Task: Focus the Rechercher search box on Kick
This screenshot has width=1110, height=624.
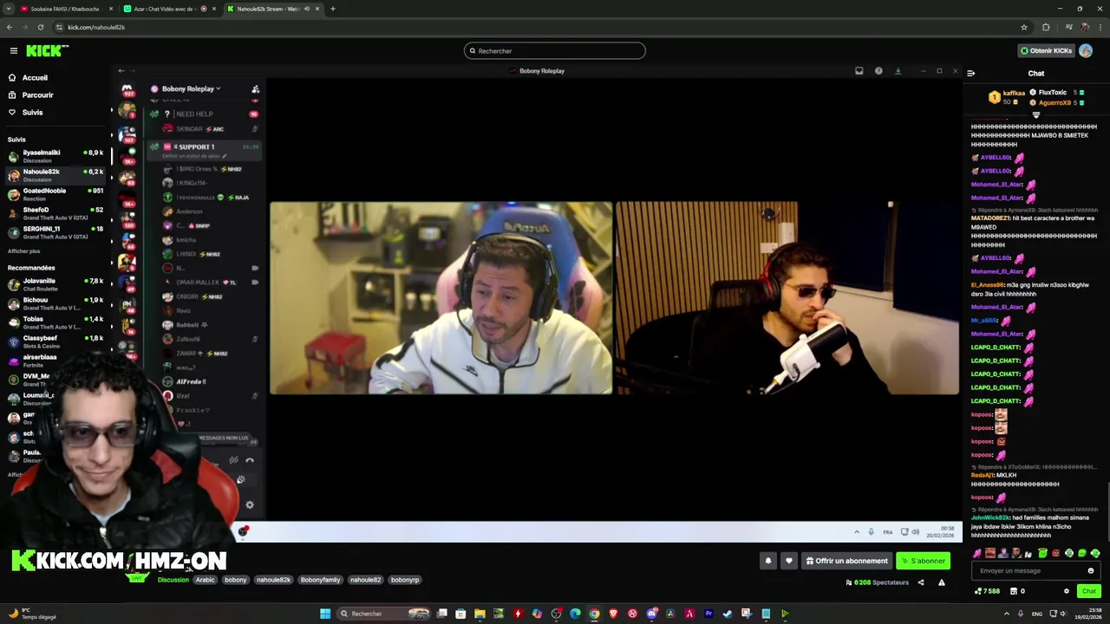Action: [555, 51]
